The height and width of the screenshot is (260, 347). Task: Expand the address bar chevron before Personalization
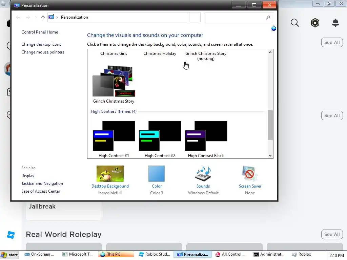57,17
